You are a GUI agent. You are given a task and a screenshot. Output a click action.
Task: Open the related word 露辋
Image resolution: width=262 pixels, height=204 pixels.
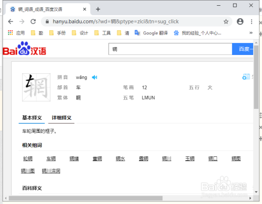tap(144, 158)
